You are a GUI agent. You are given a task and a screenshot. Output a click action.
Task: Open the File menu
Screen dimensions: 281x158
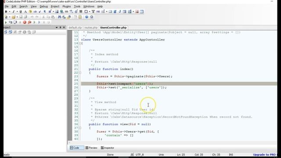tap(7, 7)
